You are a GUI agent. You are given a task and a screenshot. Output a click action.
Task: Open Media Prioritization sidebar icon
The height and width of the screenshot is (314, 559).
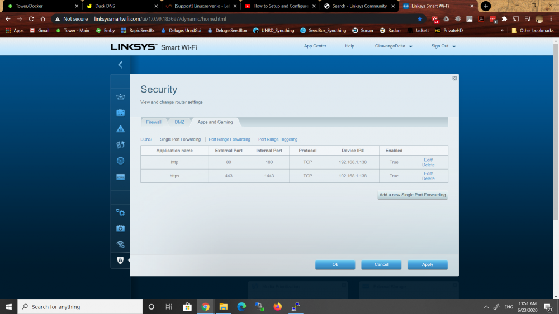tap(121, 145)
